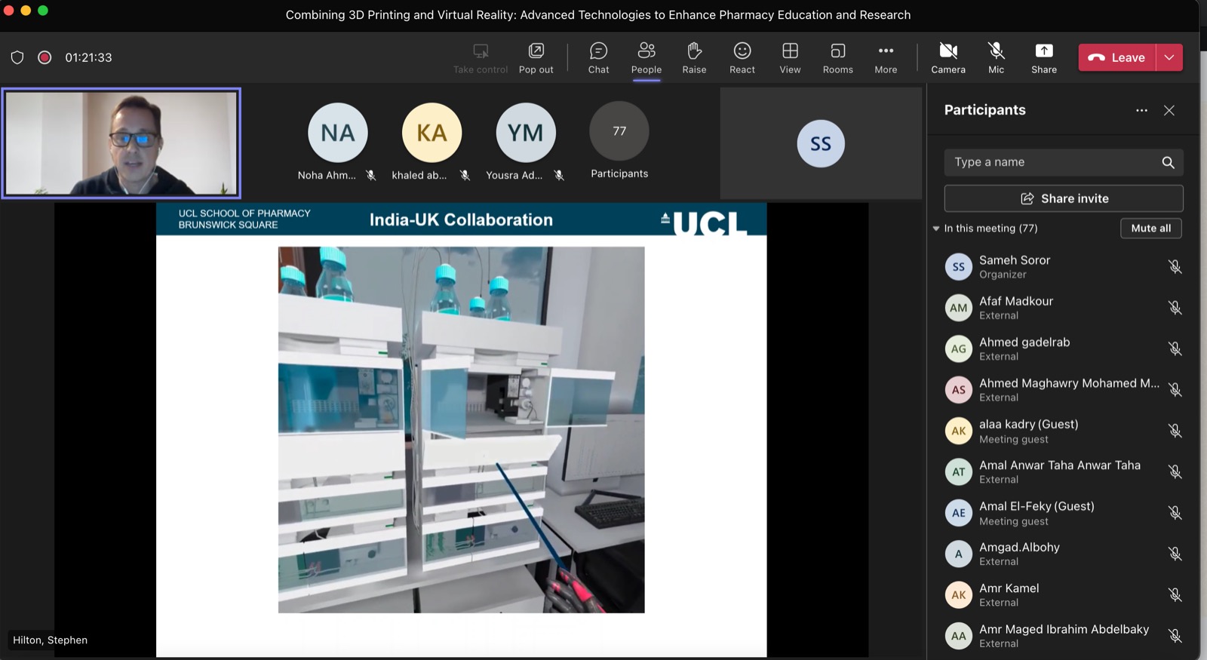Viewport: 1207px width, 660px height.
Task: Pop out the shared content
Action: pos(536,57)
